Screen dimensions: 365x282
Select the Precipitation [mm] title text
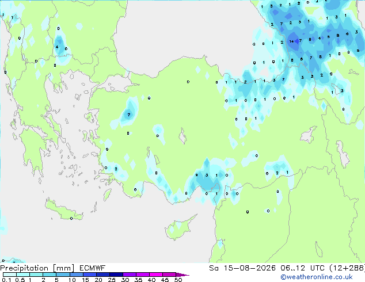[x=37, y=268]
